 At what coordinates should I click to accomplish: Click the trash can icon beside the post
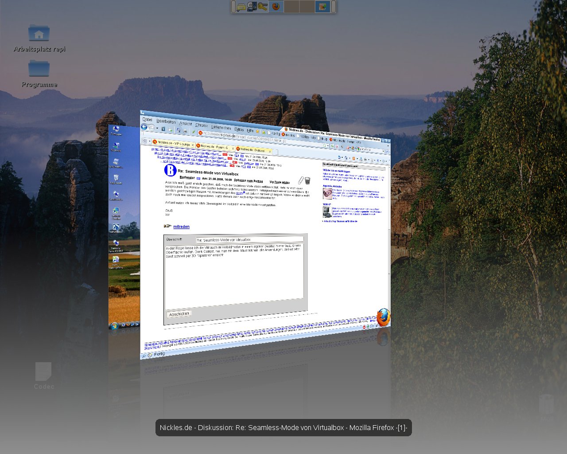tap(307, 181)
